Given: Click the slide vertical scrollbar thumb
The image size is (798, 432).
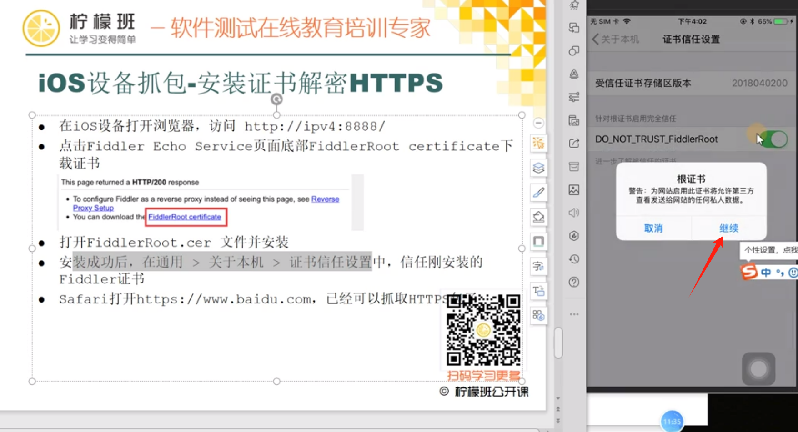Looking at the screenshot, I should coord(558,343).
